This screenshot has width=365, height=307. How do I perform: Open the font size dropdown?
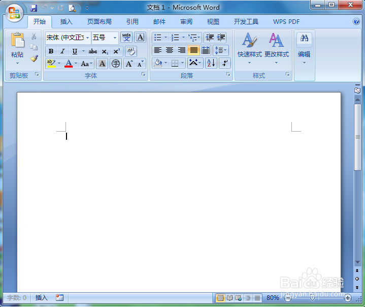coord(115,38)
